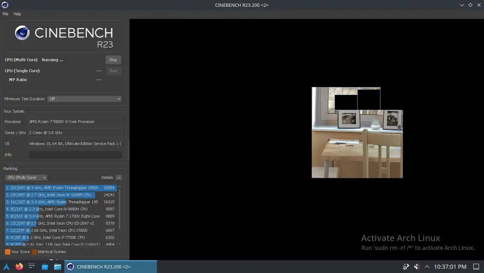Launch Firefox from the taskbar
Viewport: 484px width, 273px height.
click(19, 267)
